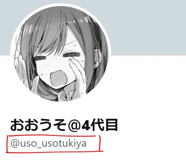The image size is (186, 161).
Task: Click empty white area right of display name
Action: pyautogui.click(x=151, y=125)
